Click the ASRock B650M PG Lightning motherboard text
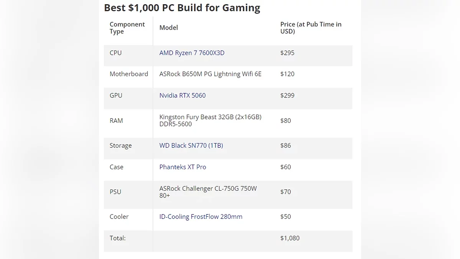 210,74
